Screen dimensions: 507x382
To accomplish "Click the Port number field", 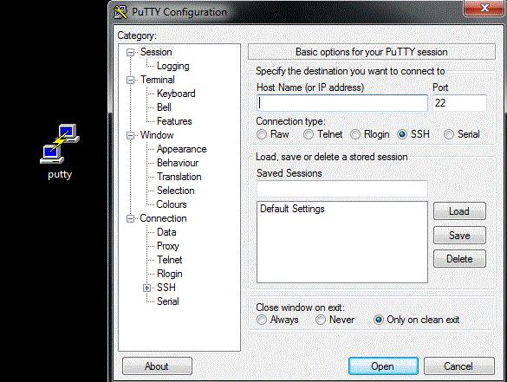I will 459,103.
